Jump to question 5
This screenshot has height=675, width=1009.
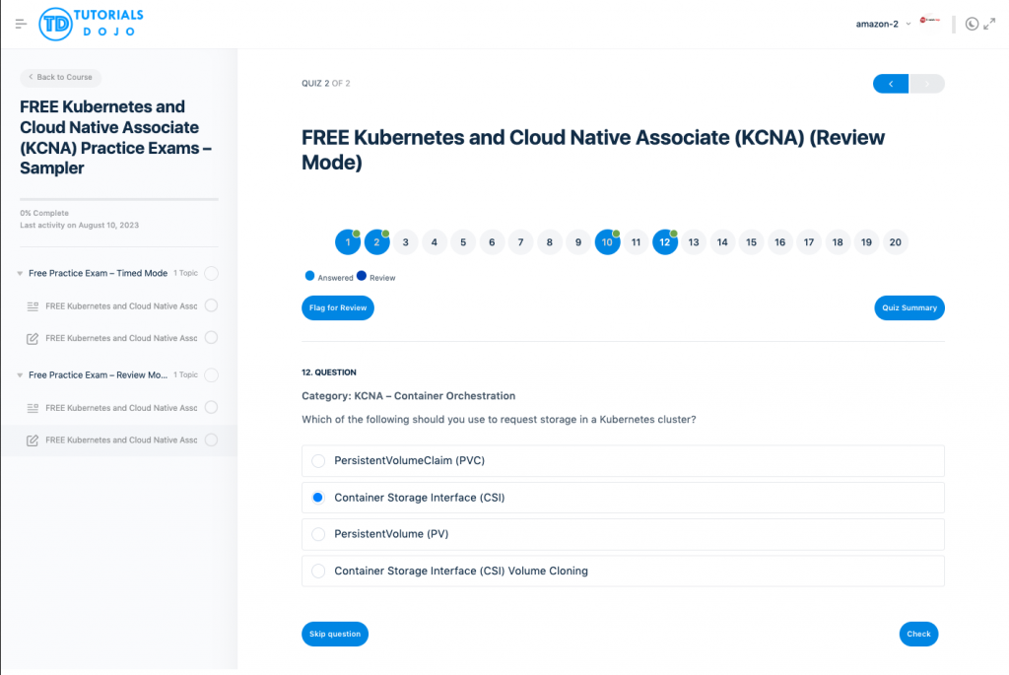pos(463,242)
